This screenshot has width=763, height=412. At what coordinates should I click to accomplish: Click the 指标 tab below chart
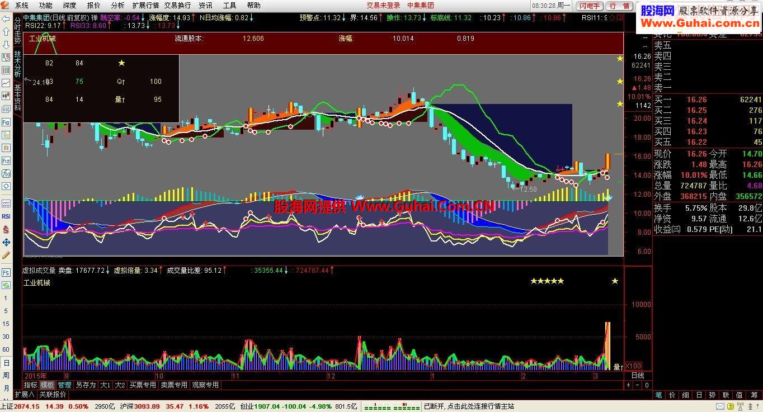click(x=31, y=385)
